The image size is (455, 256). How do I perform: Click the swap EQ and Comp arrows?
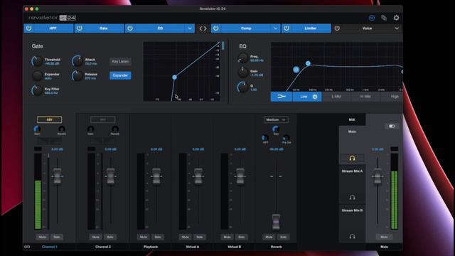[203, 28]
